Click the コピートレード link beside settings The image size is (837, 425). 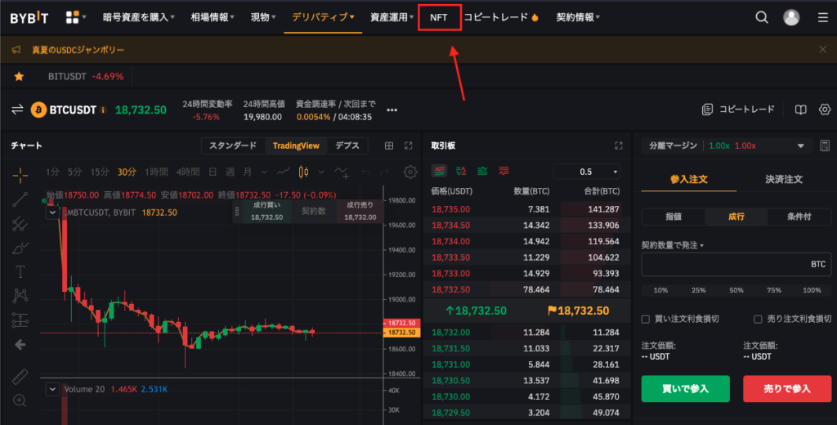coord(739,110)
